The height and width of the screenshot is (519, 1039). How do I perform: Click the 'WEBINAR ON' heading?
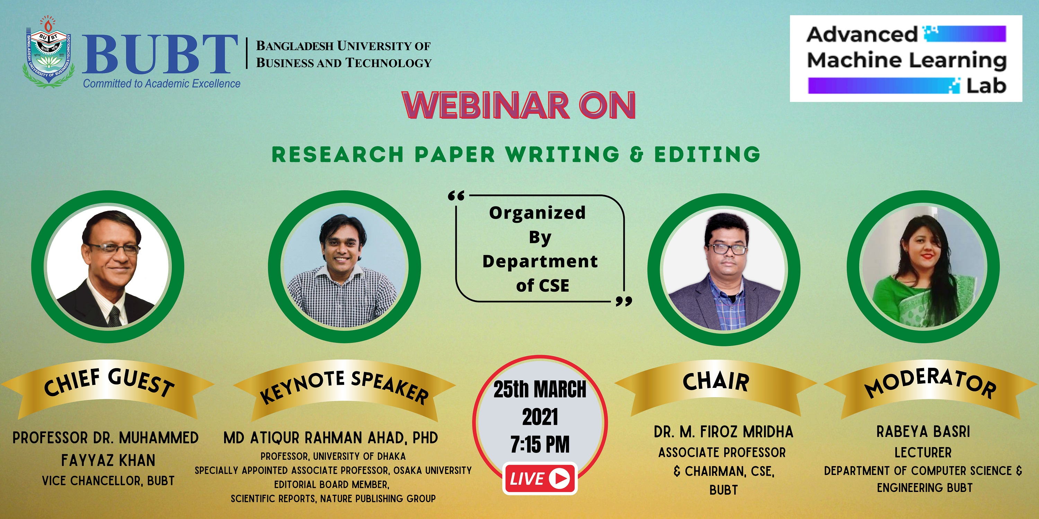[519, 105]
